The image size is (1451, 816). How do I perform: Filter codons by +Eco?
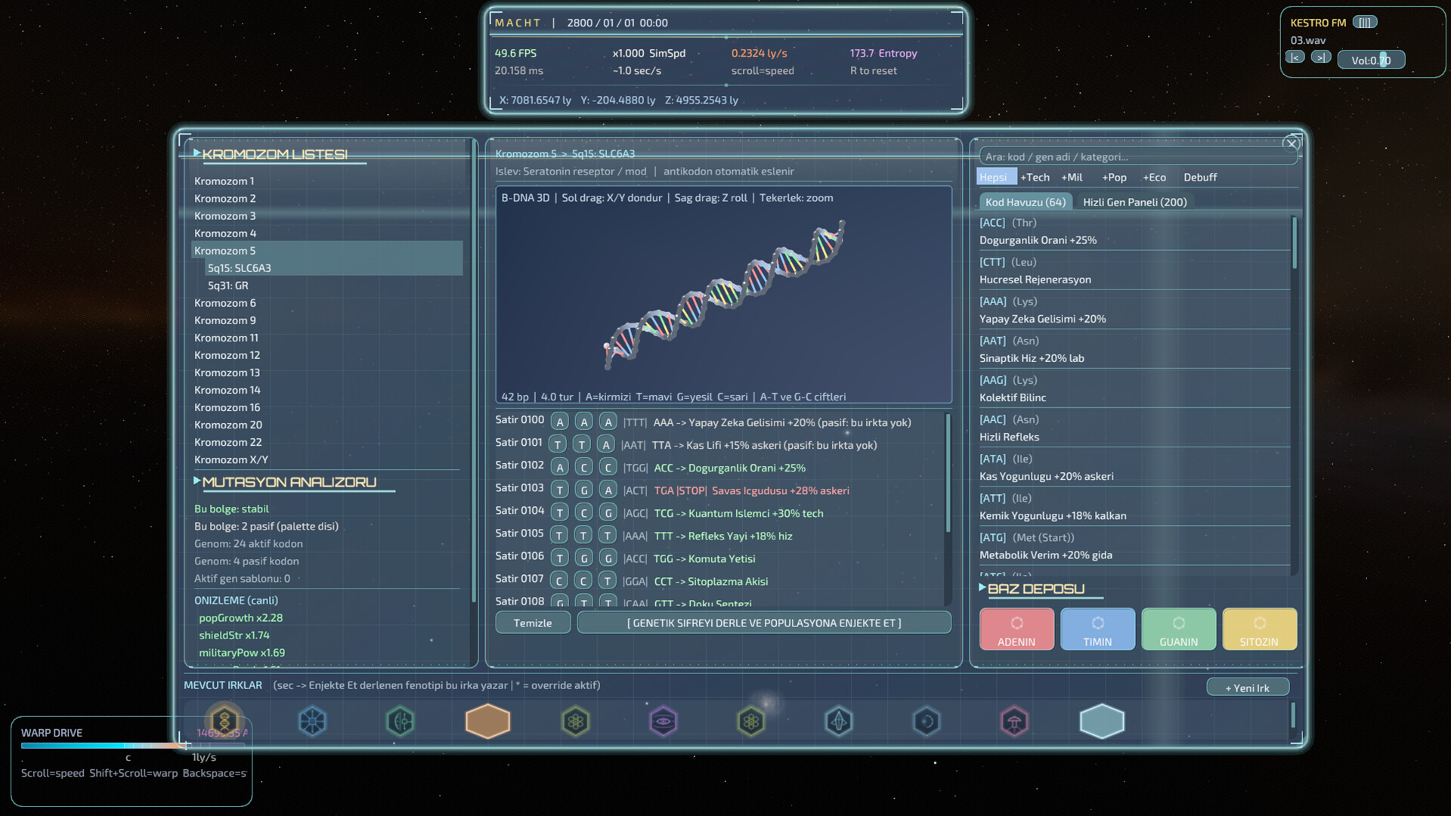[x=1154, y=178]
